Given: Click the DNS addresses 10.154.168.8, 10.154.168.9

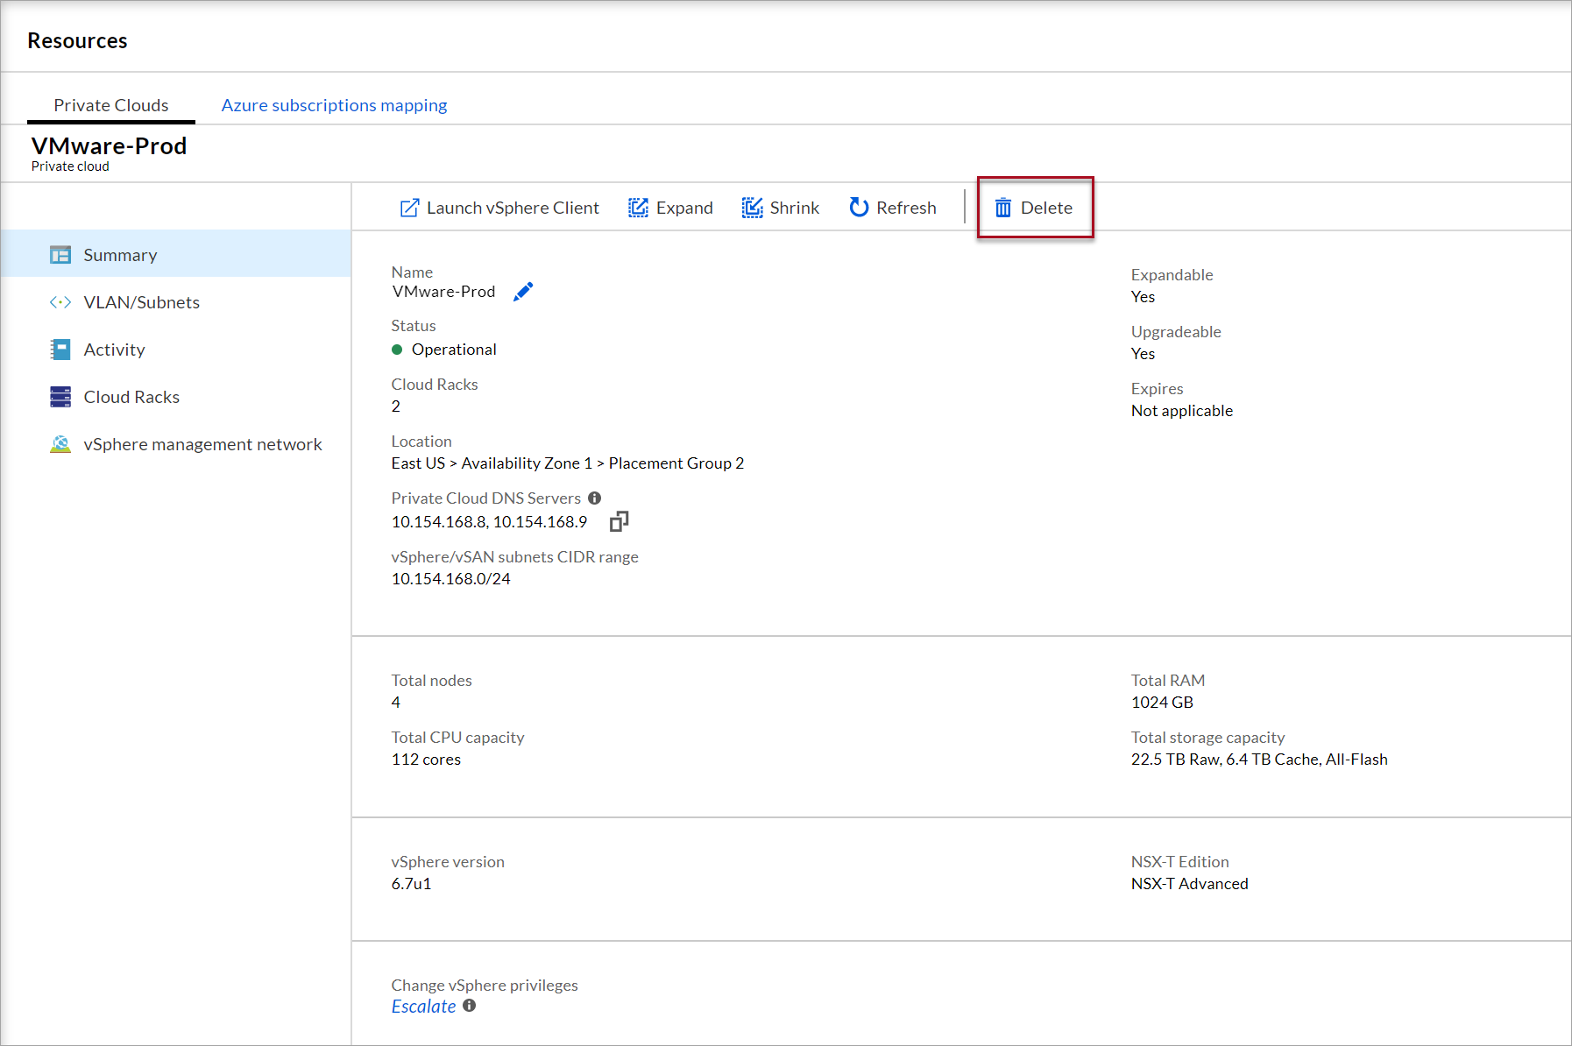Looking at the screenshot, I should [x=489, y=522].
